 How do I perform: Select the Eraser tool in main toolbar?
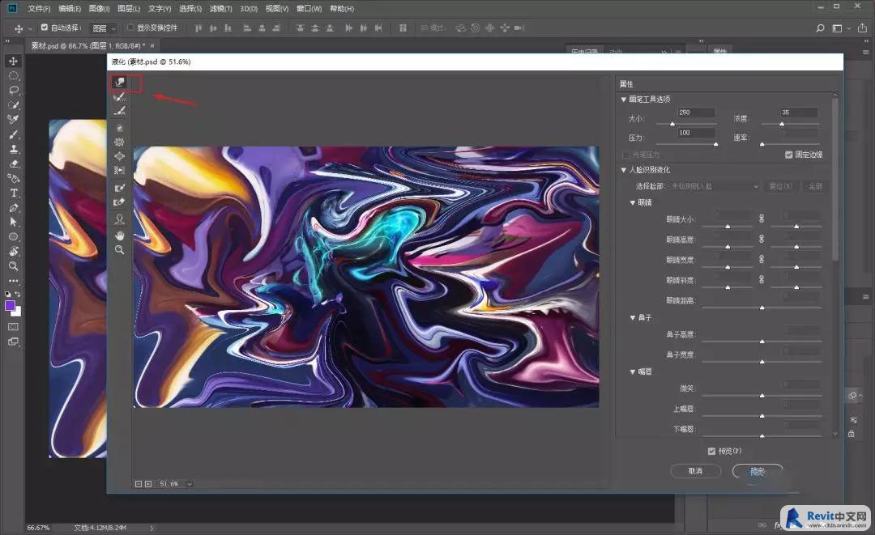click(14, 163)
